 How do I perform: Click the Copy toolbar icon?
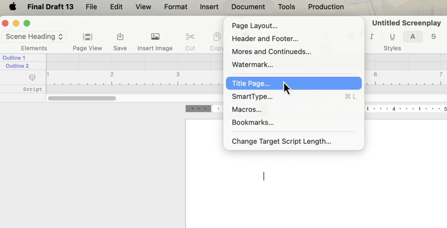(x=217, y=37)
